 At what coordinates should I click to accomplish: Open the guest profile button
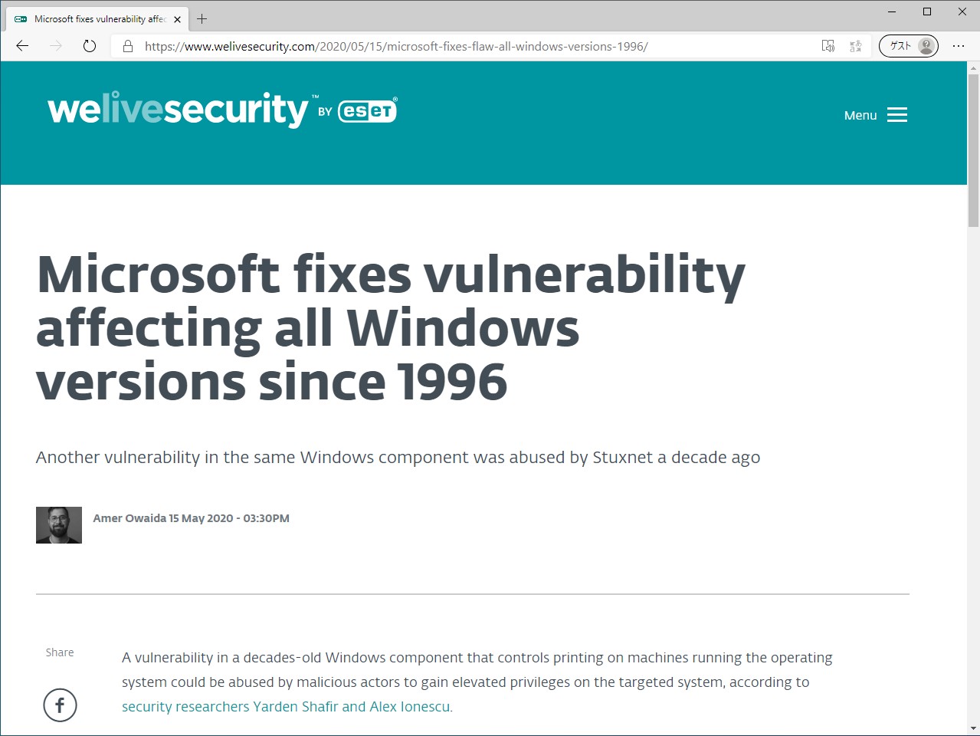coord(908,46)
